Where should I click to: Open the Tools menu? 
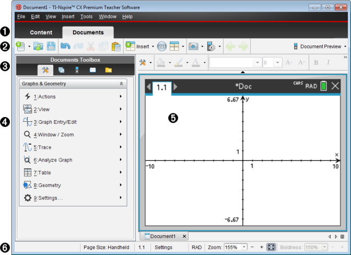click(x=87, y=17)
